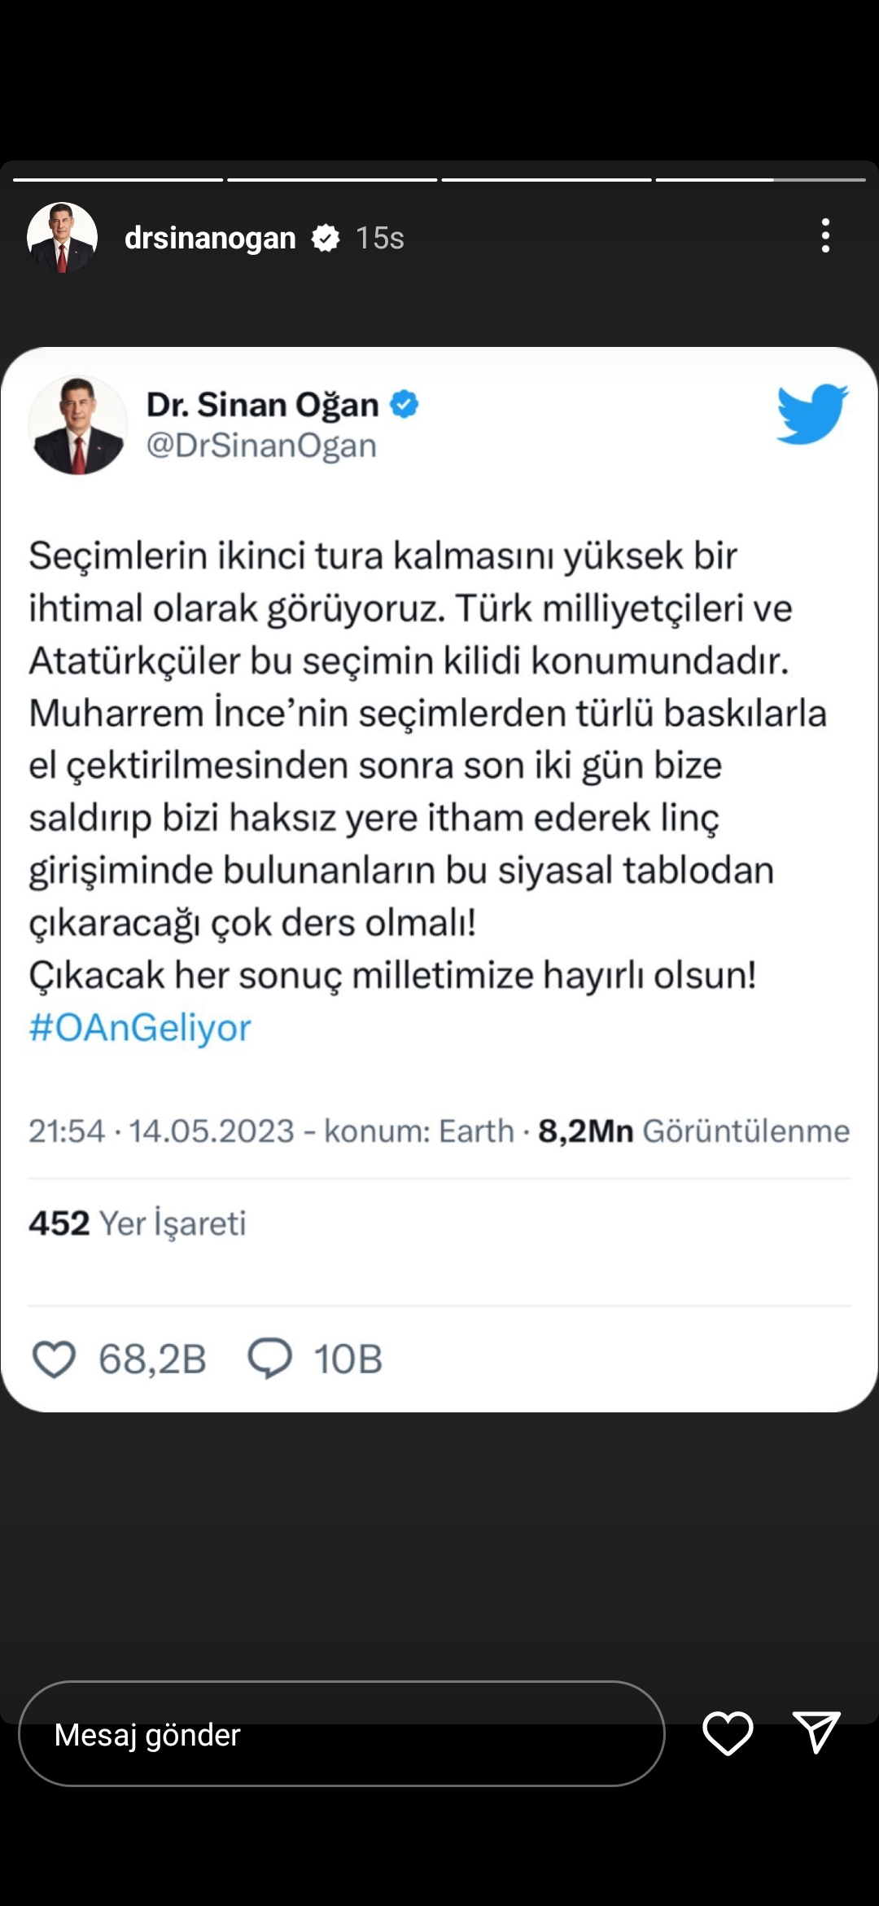Image resolution: width=879 pixels, height=1906 pixels.
Task: Click the Twitter bird logo
Action: tap(811, 414)
